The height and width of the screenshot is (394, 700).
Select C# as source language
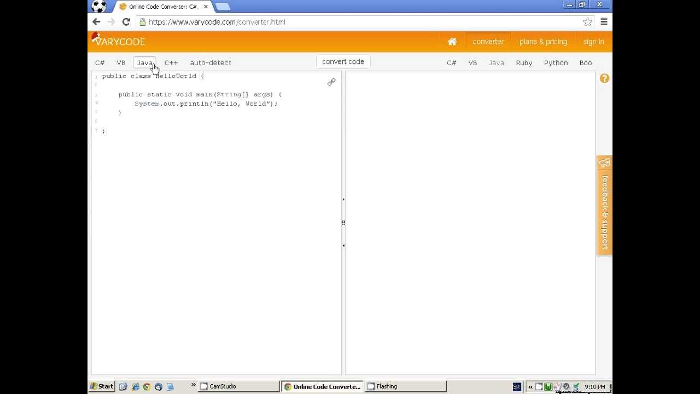100,62
